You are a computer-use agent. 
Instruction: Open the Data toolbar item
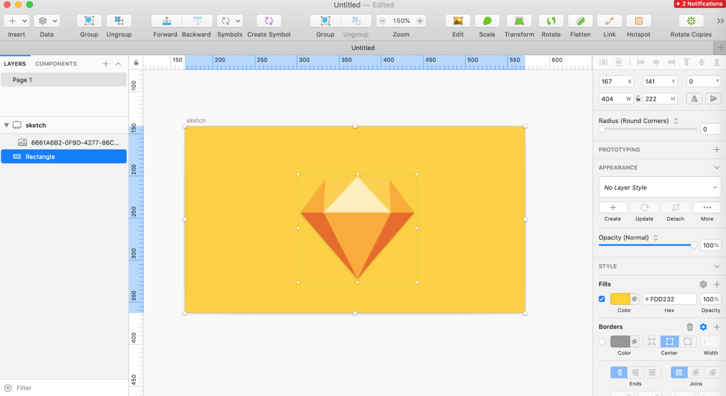[47, 21]
